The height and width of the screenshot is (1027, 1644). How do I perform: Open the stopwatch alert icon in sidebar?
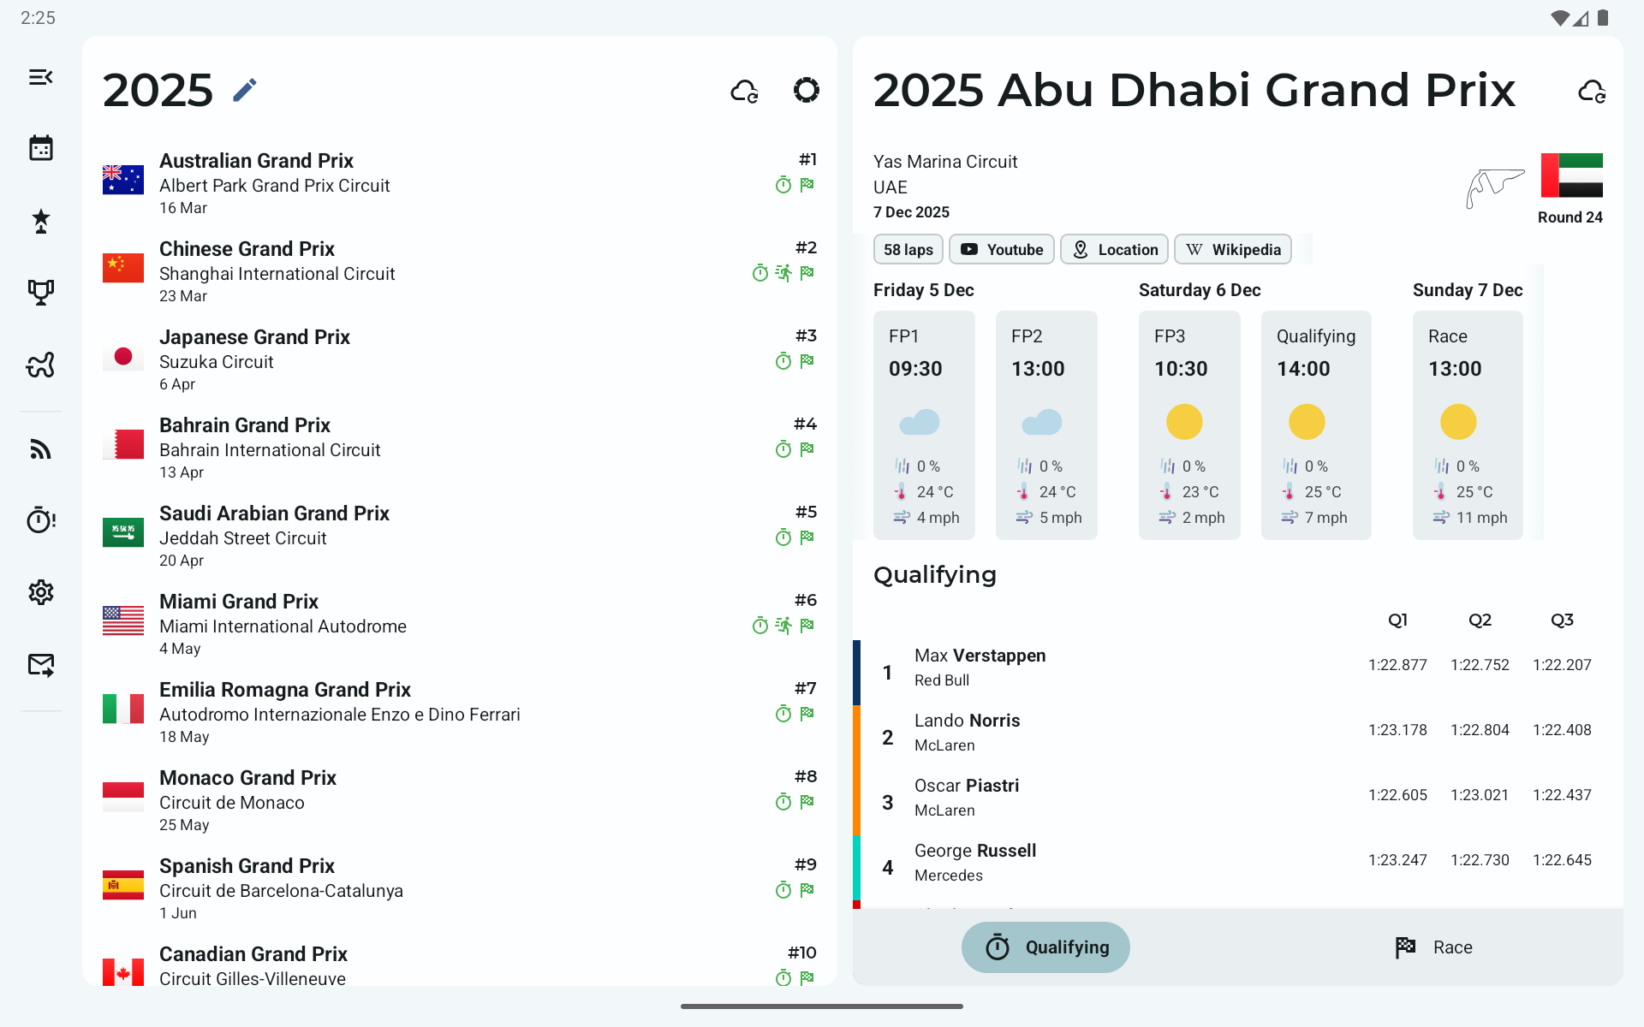click(x=40, y=519)
